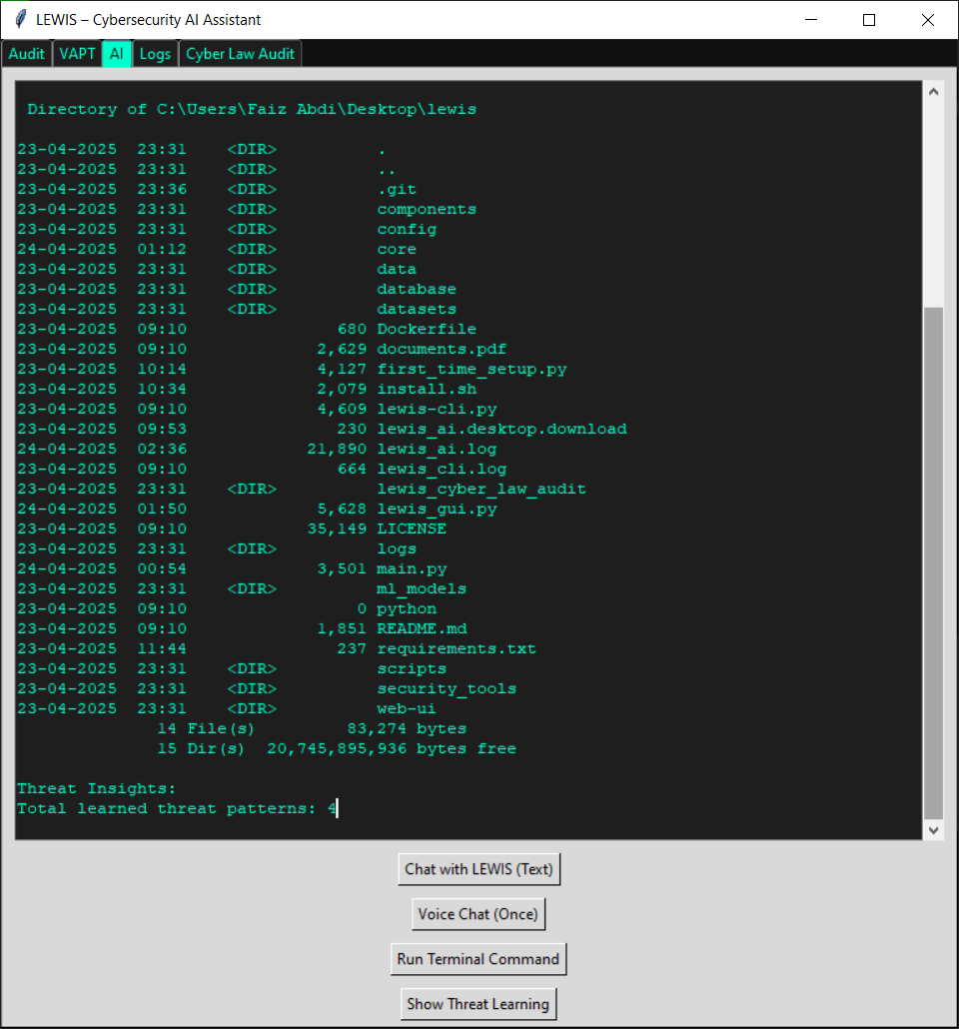
Task: Switch to the VAPT tab
Action: point(77,54)
